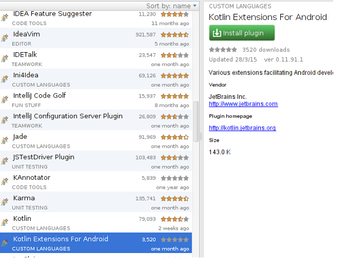Click the plugin icon beside IDETalk
This screenshot has width=342, height=258.
(4, 58)
